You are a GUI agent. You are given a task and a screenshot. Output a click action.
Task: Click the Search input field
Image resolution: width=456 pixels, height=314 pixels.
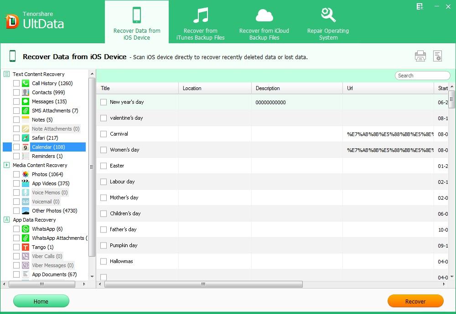coord(422,76)
